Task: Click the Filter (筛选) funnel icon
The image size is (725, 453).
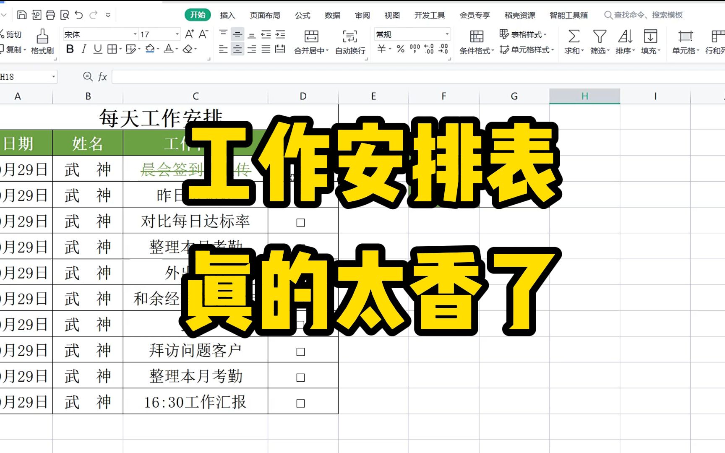Action: tap(600, 36)
